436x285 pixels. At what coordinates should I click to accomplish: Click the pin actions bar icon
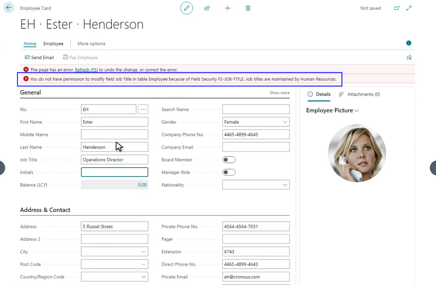tap(409, 57)
